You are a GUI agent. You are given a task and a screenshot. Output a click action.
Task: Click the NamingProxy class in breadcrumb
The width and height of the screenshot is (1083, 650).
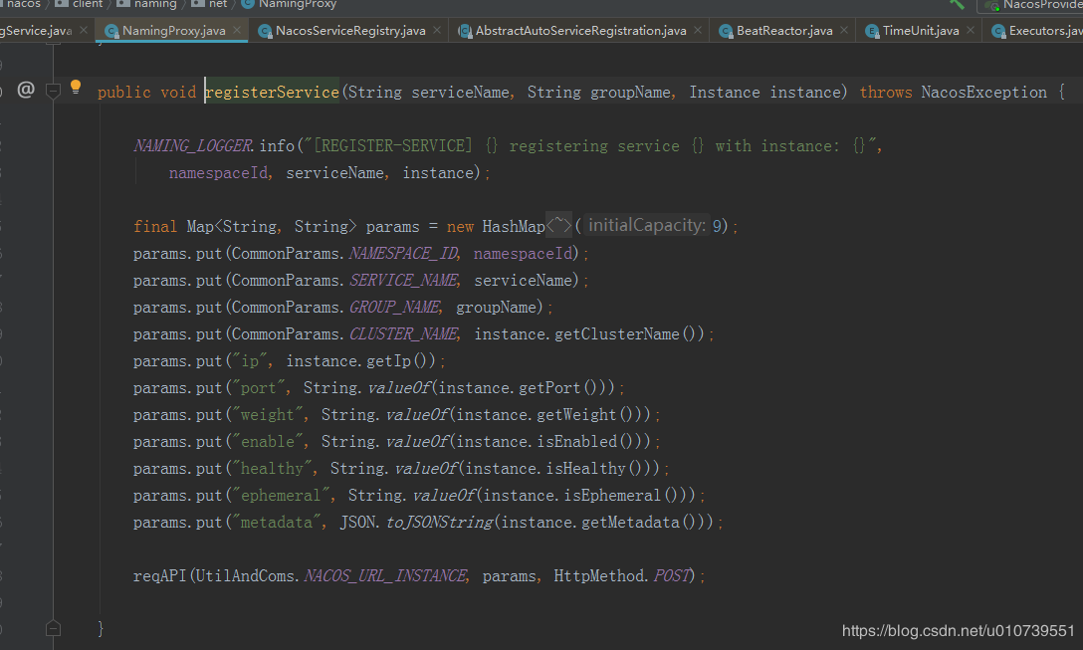point(289,4)
